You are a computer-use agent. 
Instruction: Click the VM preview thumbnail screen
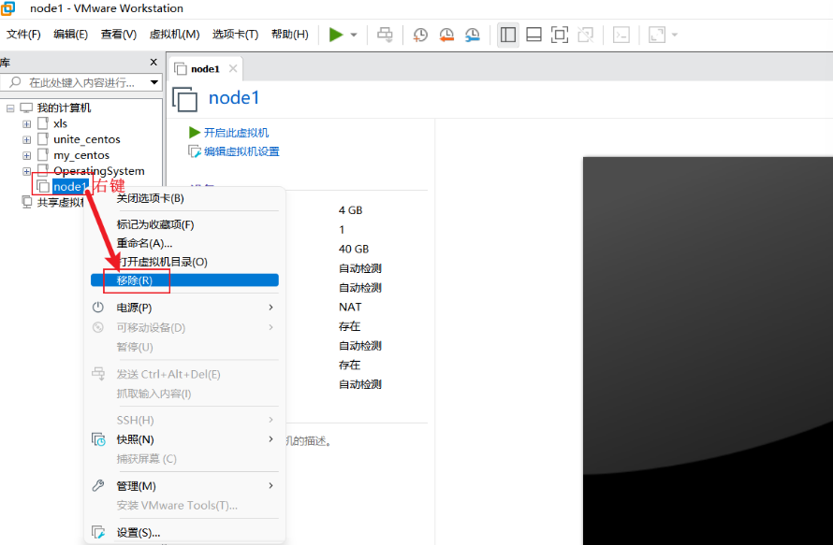click(708, 351)
